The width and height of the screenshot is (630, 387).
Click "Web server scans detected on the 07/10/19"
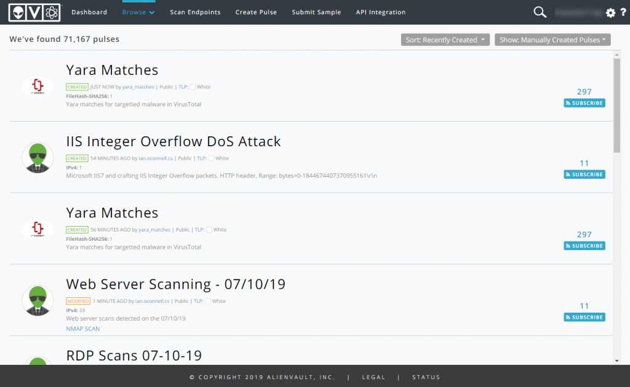(126, 318)
